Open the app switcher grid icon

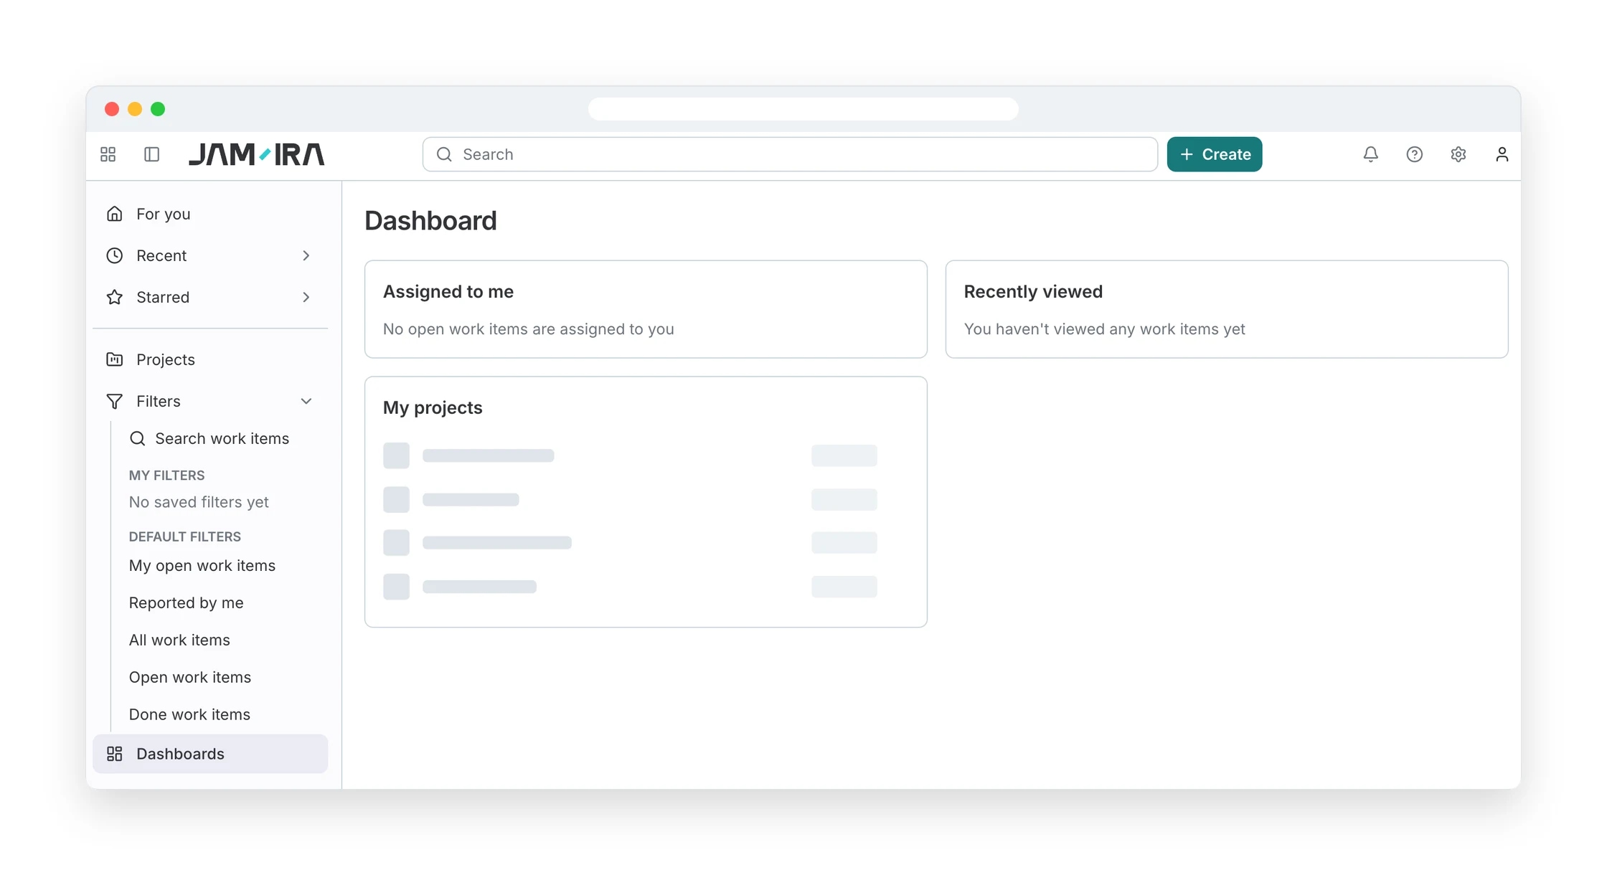pos(108,154)
